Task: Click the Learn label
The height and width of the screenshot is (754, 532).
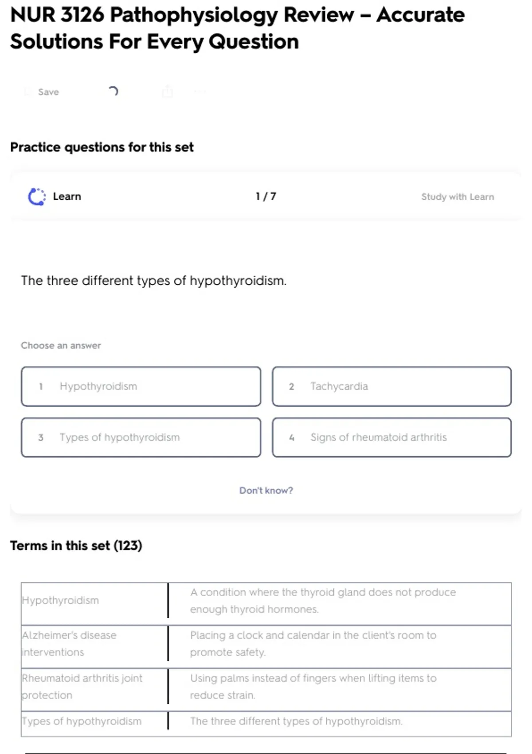Action: 67,196
